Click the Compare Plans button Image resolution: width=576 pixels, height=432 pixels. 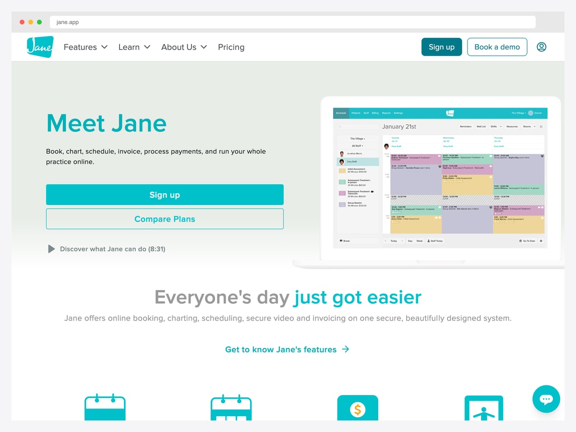pos(165,219)
